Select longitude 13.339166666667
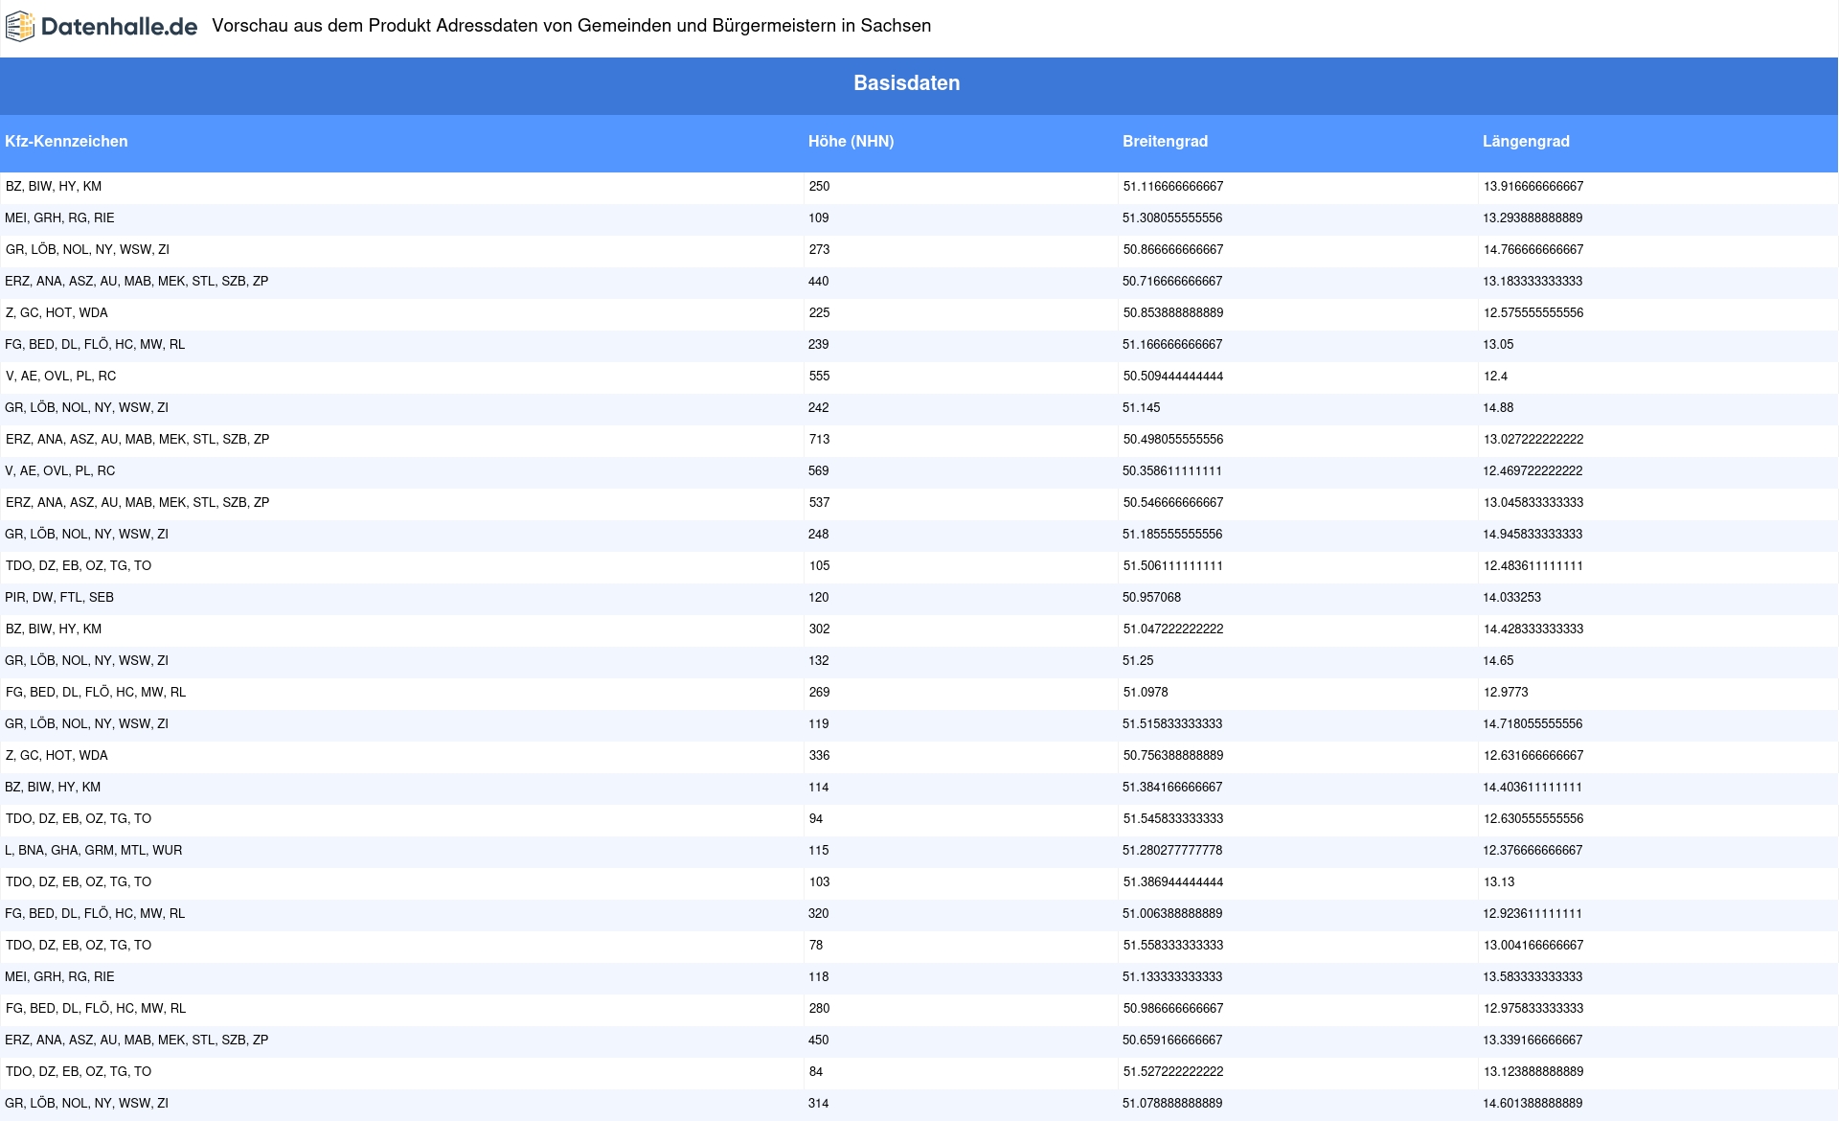 [x=1532, y=1041]
